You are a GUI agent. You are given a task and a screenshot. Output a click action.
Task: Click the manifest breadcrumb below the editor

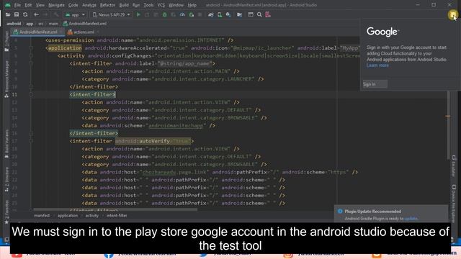coord(42,216)
